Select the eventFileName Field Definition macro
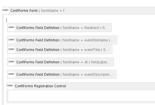This screenshot has width=155, height=105. click(x=62, y=40)
